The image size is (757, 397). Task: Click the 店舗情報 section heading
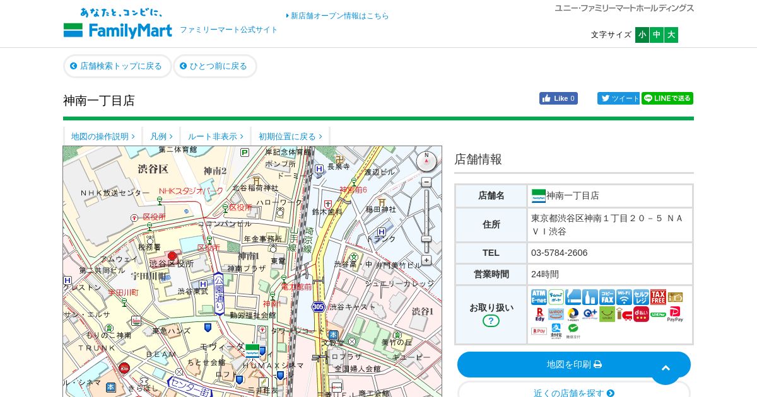click(x=478, y=159)
